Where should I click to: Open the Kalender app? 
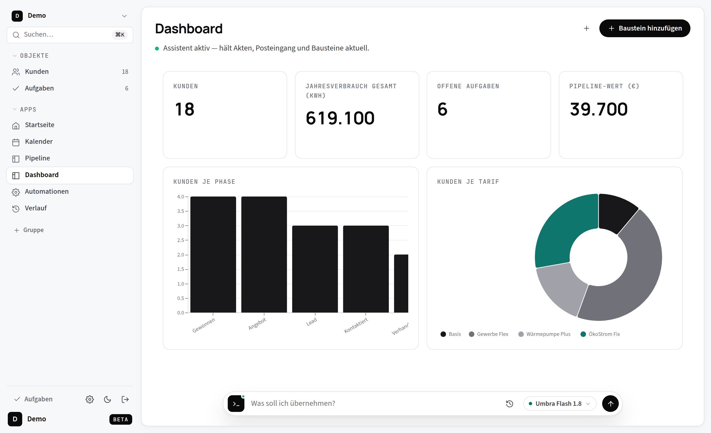(x=70, y=142)
